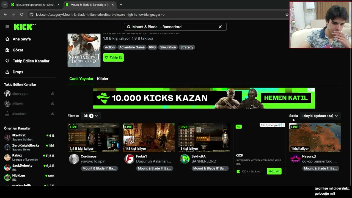Clear the search field with the X
The width and height of the screenshot is (352, 198).
pyautogui.click(x=220, y=27)
